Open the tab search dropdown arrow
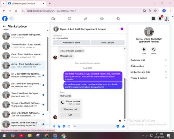 tap(3, 3)
